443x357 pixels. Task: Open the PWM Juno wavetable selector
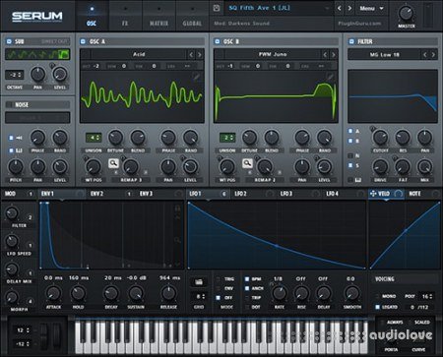[272, 54]
